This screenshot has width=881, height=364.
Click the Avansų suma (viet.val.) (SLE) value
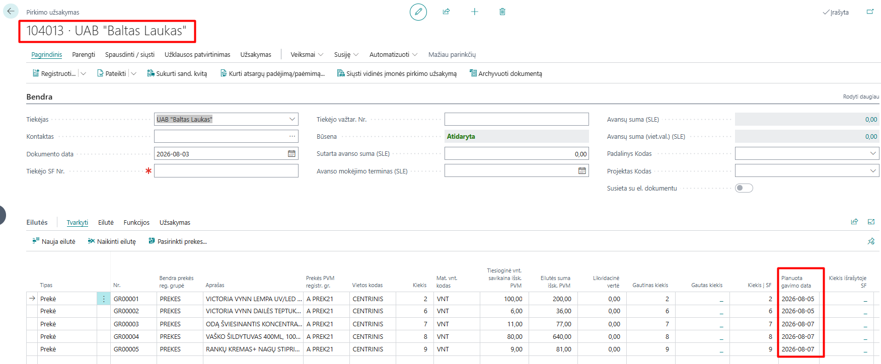tap(807, 136)
